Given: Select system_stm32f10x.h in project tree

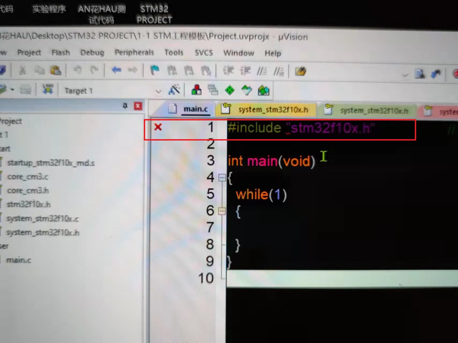Looking at the screenshot, I should pos(43,233).
